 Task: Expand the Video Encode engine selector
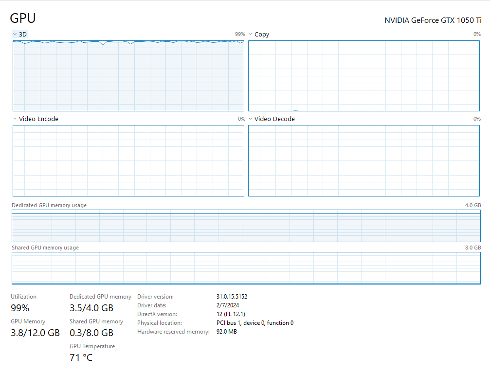tap(15, 119)
